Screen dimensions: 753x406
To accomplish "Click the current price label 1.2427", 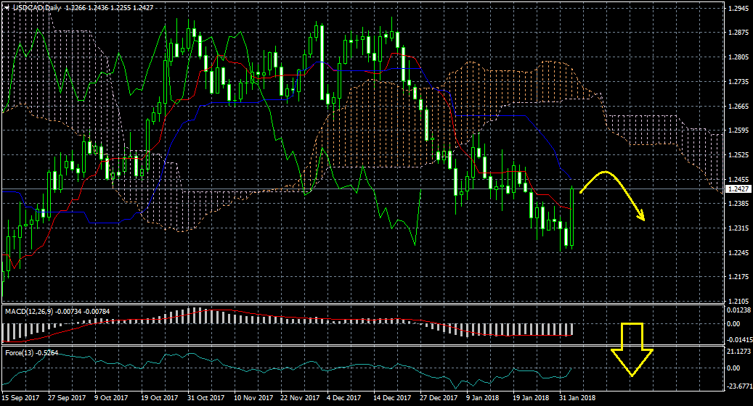I will click(738, 189).
